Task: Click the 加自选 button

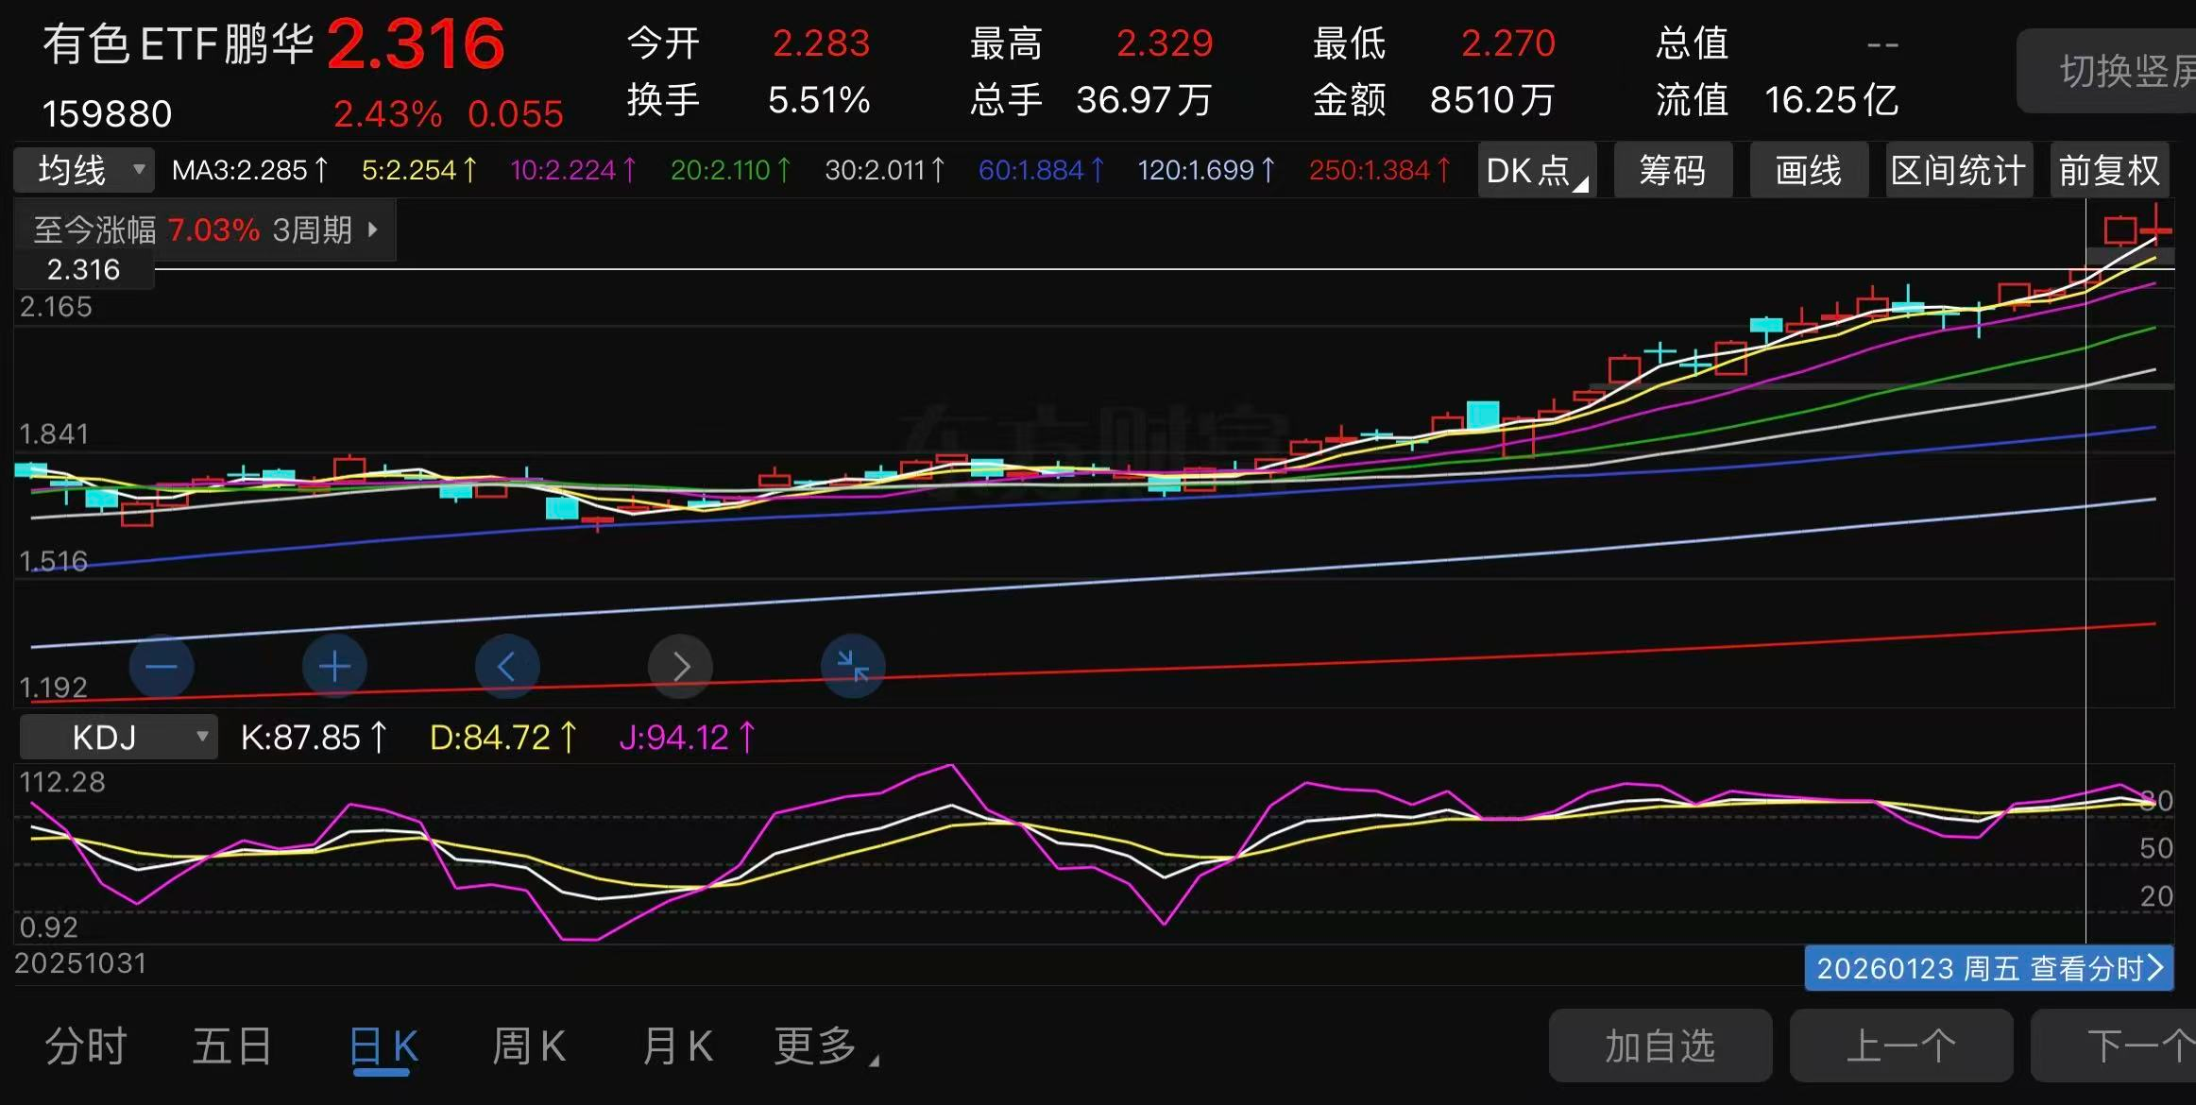Action: coord(1660,1046)
